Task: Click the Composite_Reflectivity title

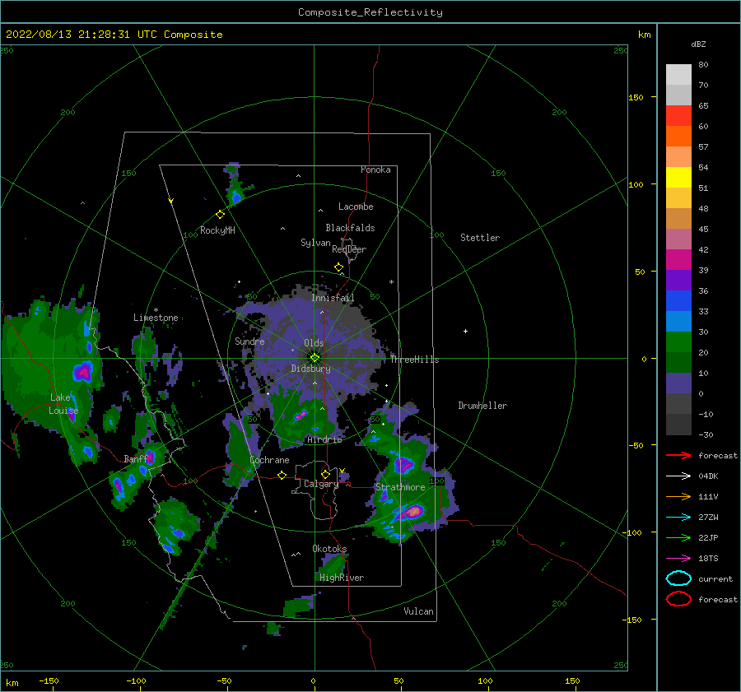Action: click(x=370, y=12)
